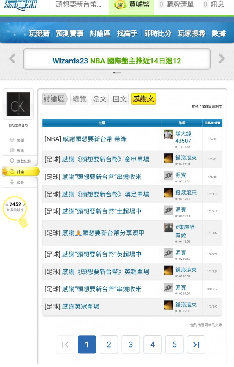The image size is (234, 367).
Task: Show next banner with right chevron
Action: tap(222, 58)
